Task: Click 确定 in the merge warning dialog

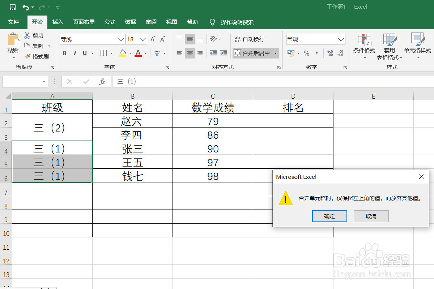Action: pyautogui.click(x=329, y=216)
